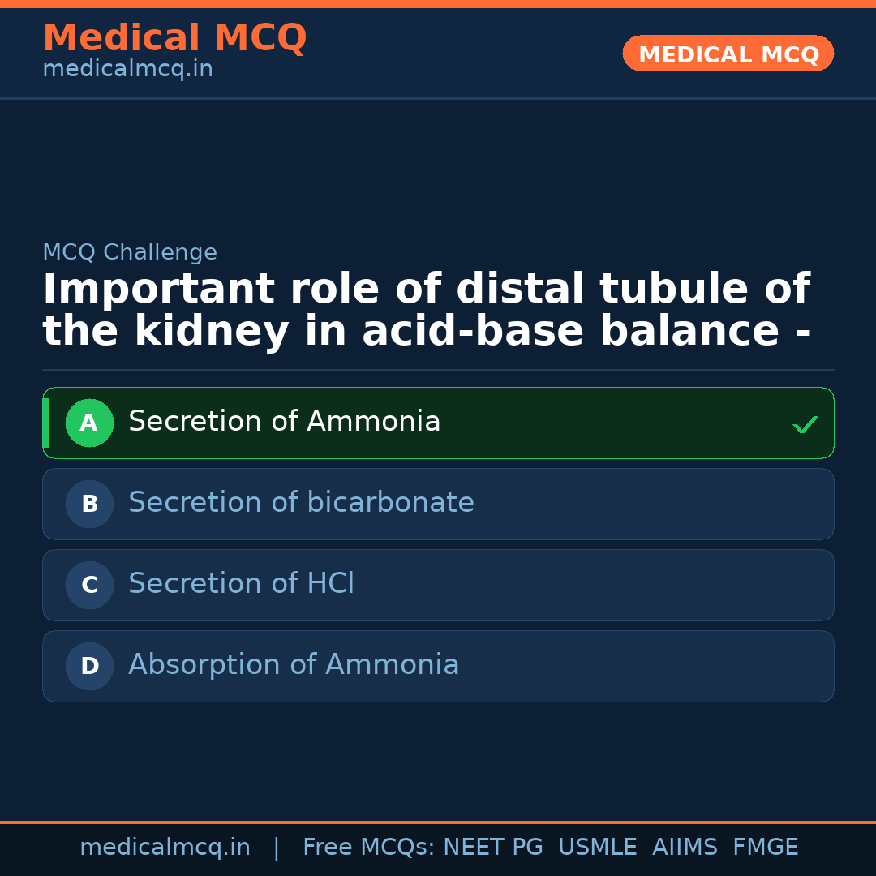Click the orange "Medical MCQ" header title

pyautogui.click(x=174, y=38)
